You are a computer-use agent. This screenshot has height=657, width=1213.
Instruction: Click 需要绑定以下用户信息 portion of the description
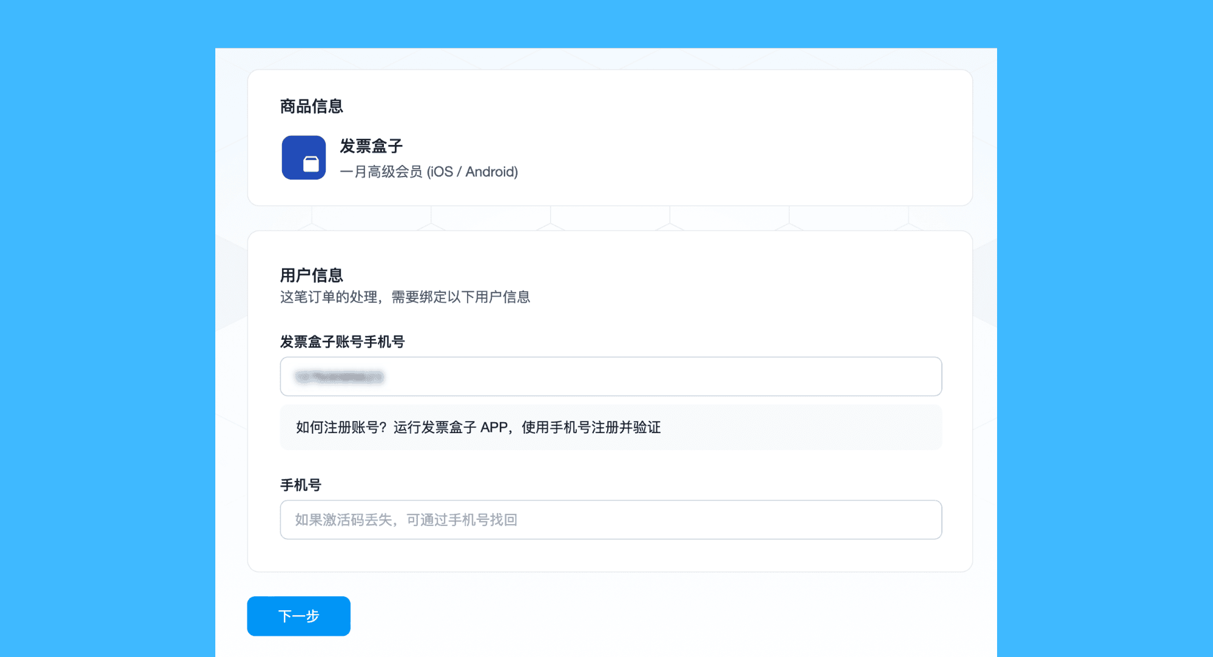pyautogui.click(x=461, y=297)
